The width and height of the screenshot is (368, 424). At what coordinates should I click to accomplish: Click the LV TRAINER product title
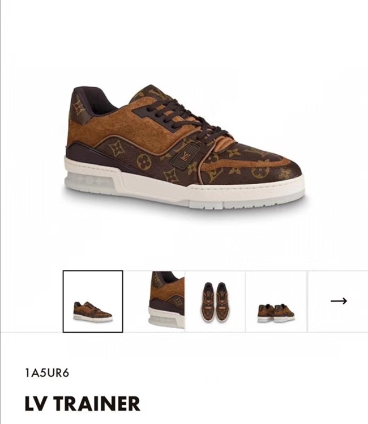click(83, 404)
